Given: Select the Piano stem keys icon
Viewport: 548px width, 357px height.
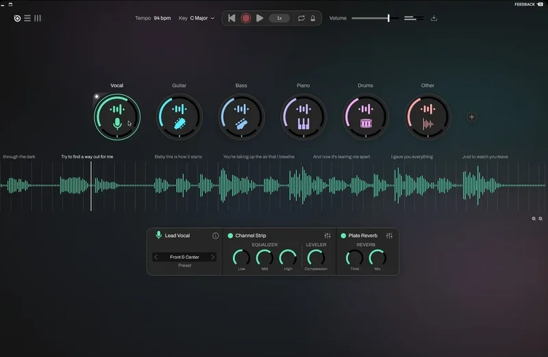Looking at the screenshot, I should pos(303,123).
